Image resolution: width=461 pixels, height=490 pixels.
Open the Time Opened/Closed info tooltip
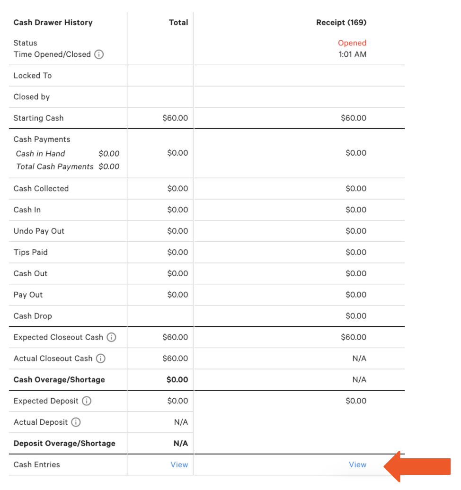(98, 54)
